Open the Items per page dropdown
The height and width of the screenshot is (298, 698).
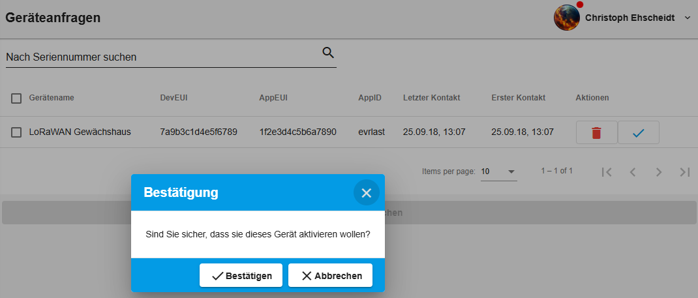click(x=498, y=171)
